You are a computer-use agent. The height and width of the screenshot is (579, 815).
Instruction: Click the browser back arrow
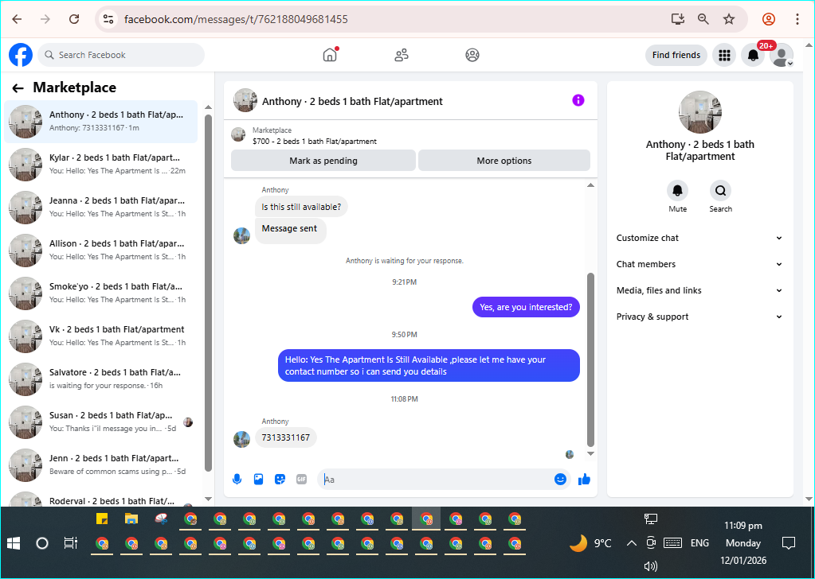pos(18,19)
